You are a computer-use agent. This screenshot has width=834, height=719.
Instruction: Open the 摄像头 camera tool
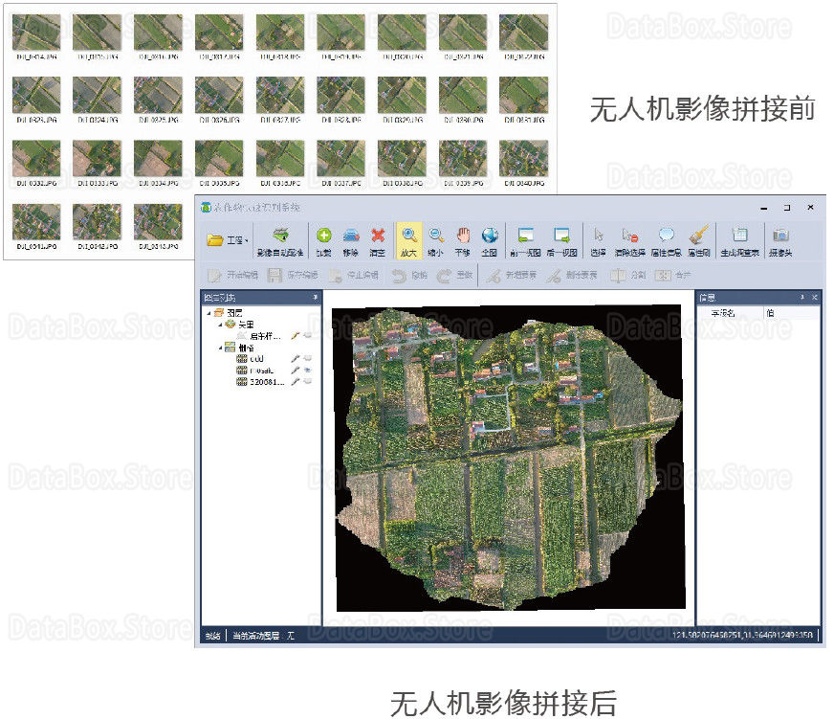[780, 242]
